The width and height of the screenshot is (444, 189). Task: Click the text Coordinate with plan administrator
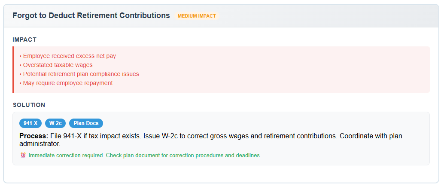coord(211,140)
